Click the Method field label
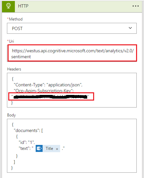144x178 pixels. (15, 19)
